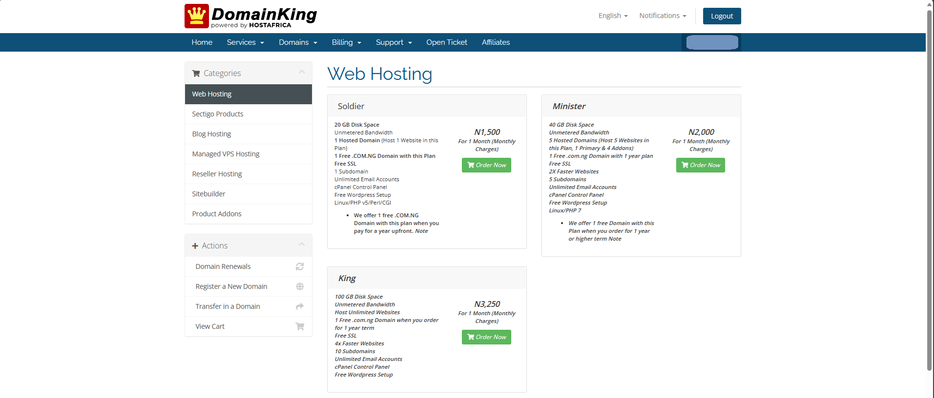This screenshot has height=398, width=934.
Task: Order the Minister hosting plan
Action: [701, 165]
